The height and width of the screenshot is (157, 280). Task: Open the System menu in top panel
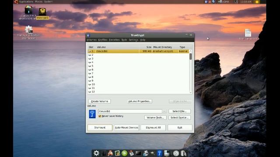(x=48, y=2)
